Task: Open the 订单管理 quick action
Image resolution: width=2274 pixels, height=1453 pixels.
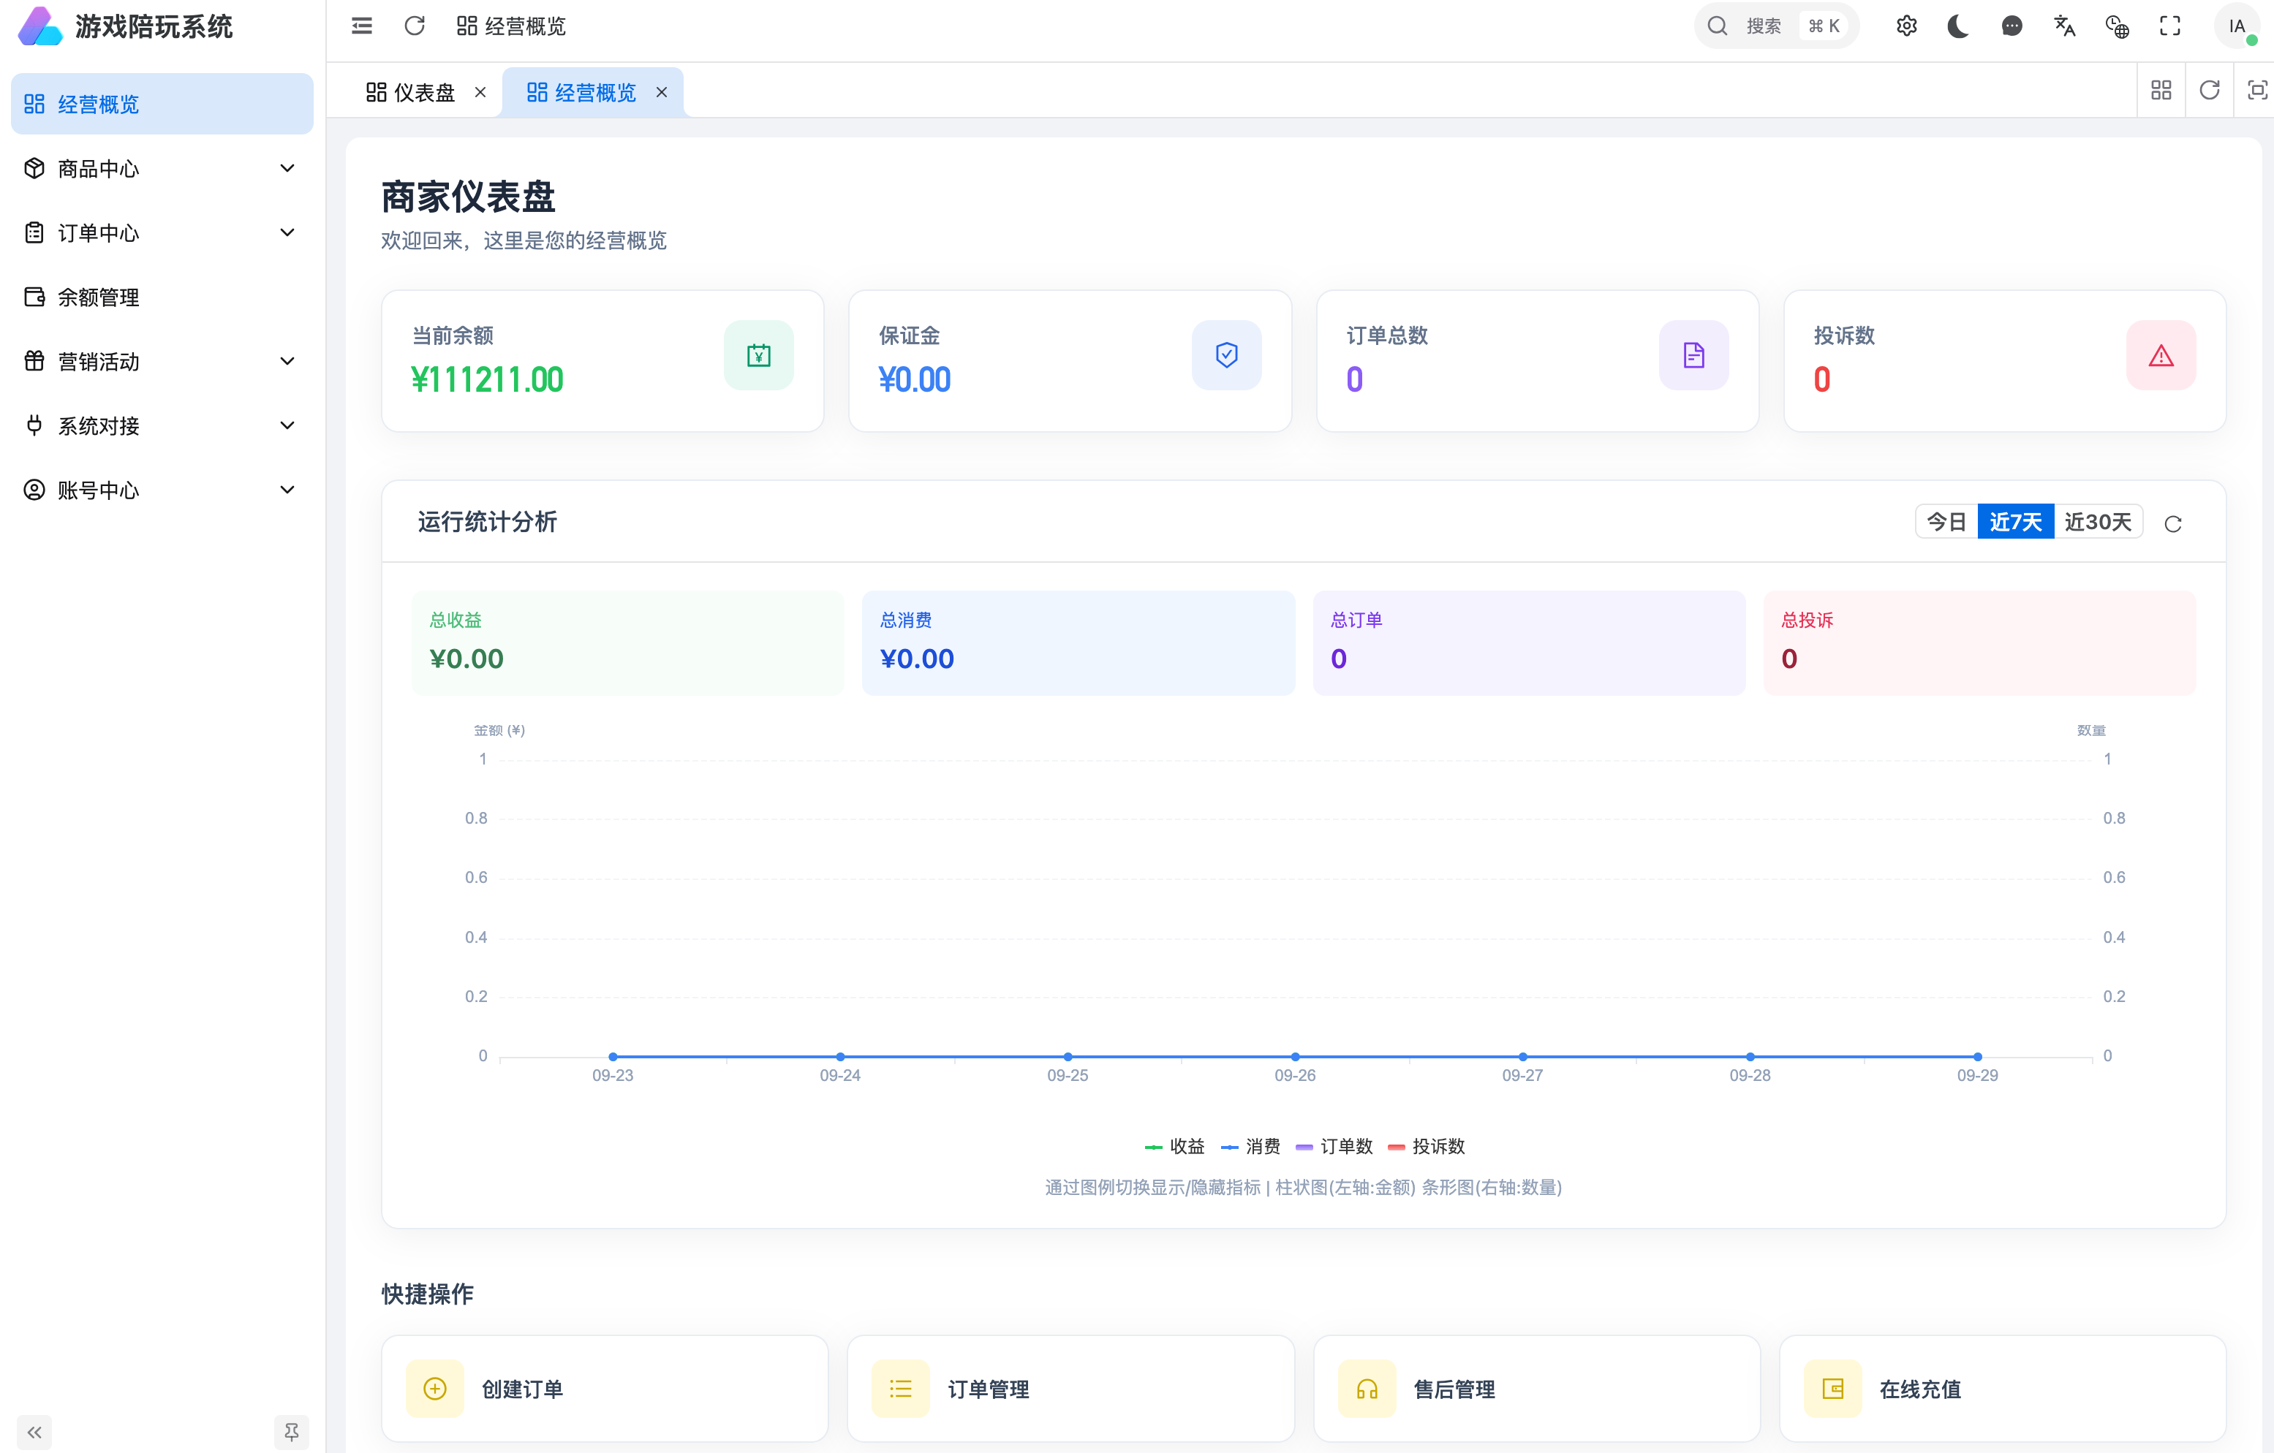Action: pyautogui.click(x=1071, y=1388)
